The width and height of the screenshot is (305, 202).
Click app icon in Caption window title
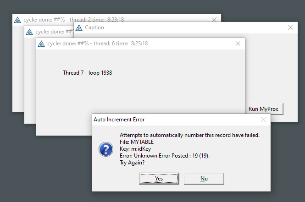79,28
